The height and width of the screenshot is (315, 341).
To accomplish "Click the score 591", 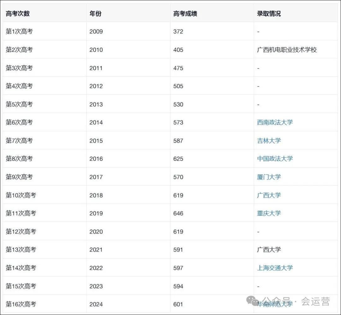I will 178,250.
